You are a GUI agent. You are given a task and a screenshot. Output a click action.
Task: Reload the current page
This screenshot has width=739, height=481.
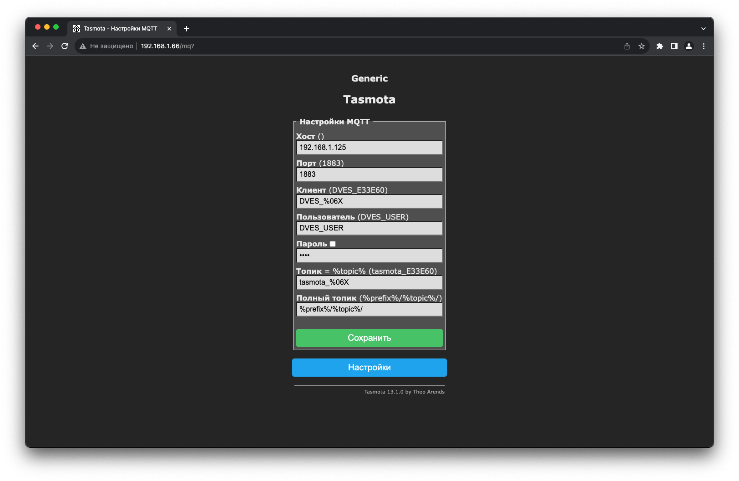(65, 46)
